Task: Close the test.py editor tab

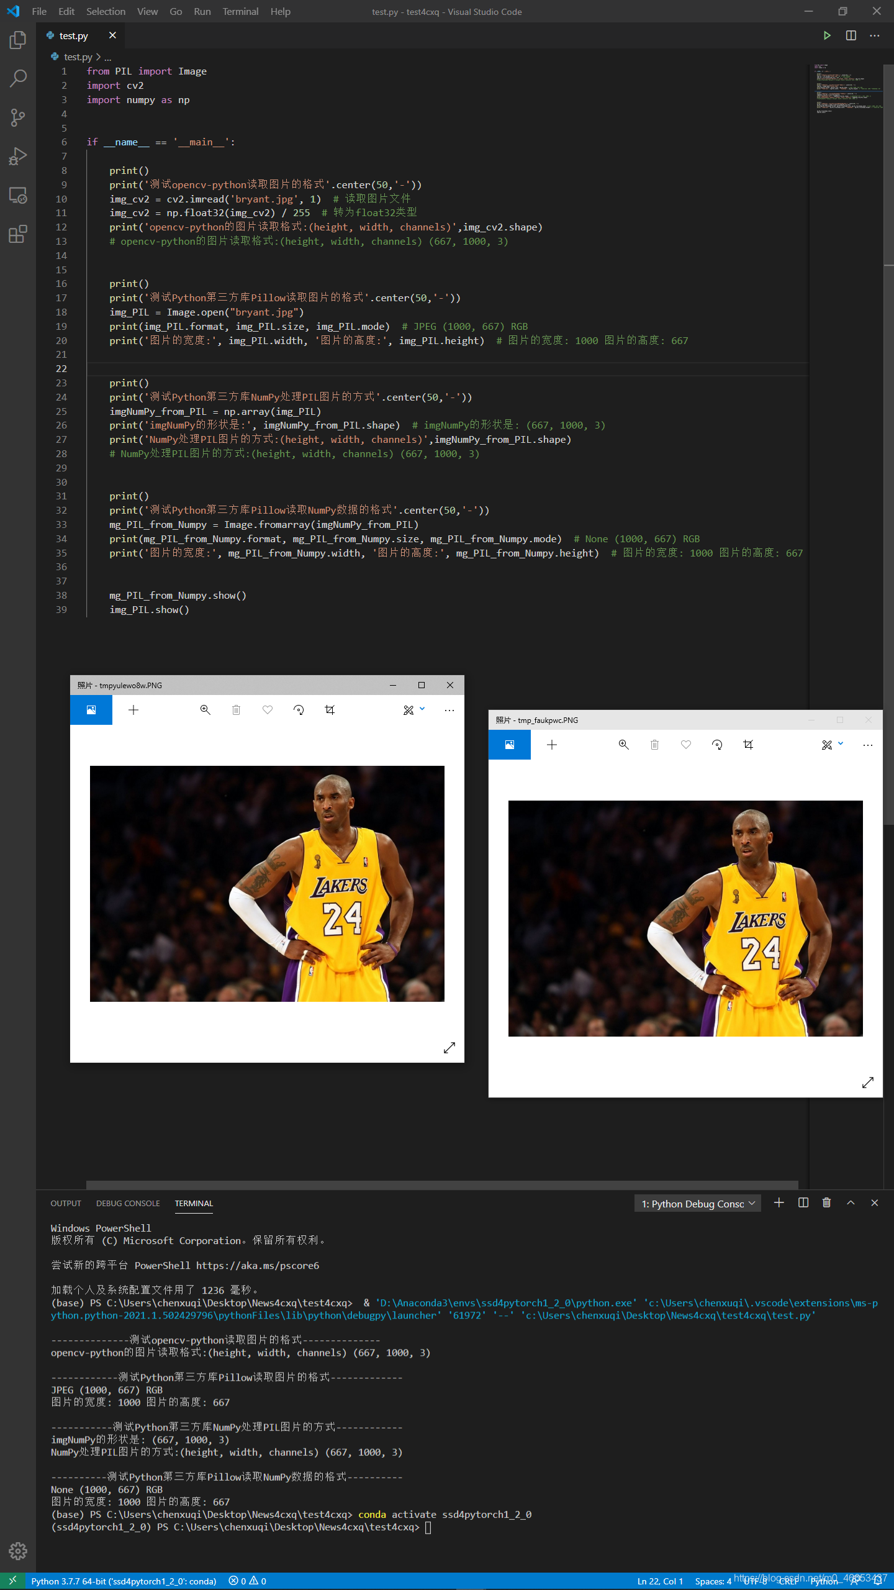Action: [x=112, y=35]
